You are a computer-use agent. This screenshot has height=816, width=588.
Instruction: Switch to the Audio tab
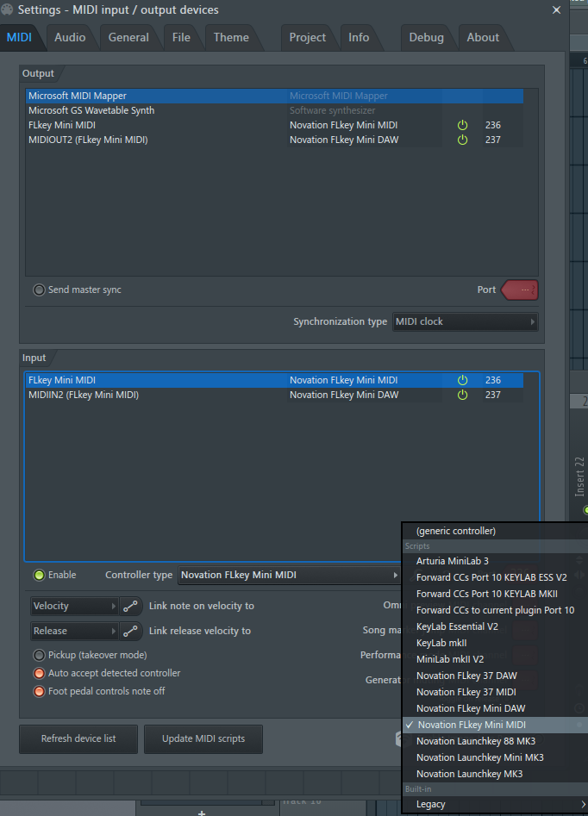[x=70, y=37]
